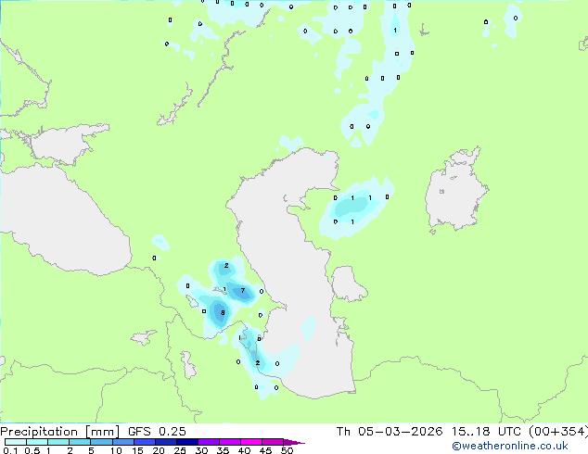This screenshot has width=588, height=454.
Task: Click the '0.1' legend scale label
Action: coord(10,450)
